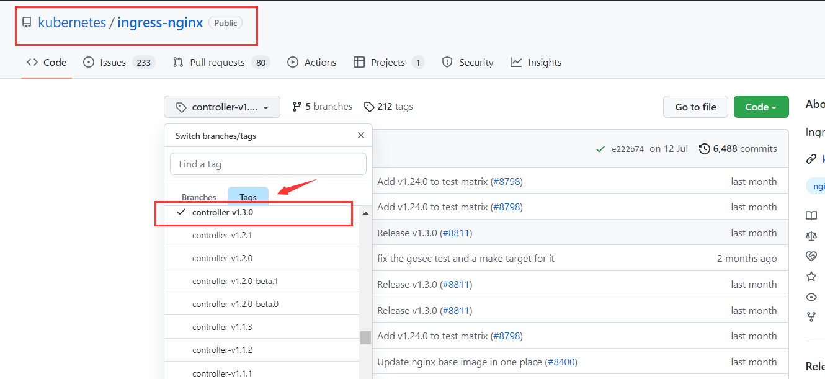825x379 pixels.
Task: Select tag controller-v1.2.0
Action: coord(262,258)
